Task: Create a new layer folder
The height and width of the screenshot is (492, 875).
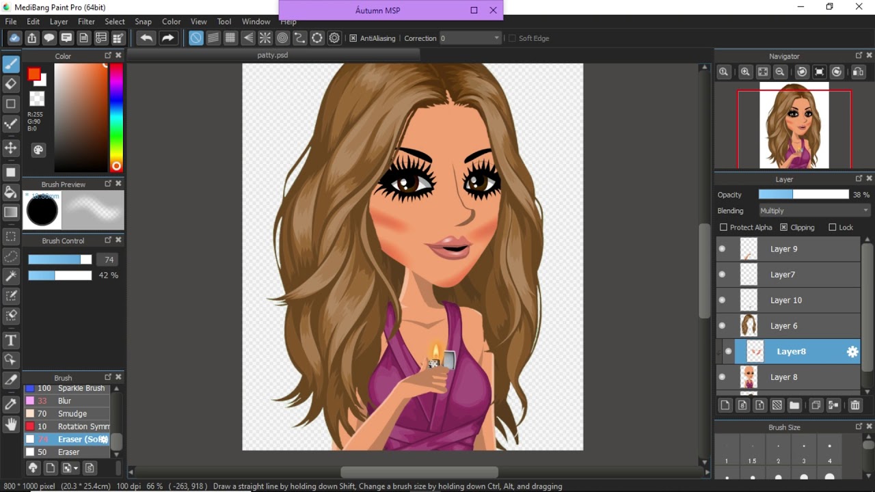Action: pyautogui.click(x=794, y=405)
